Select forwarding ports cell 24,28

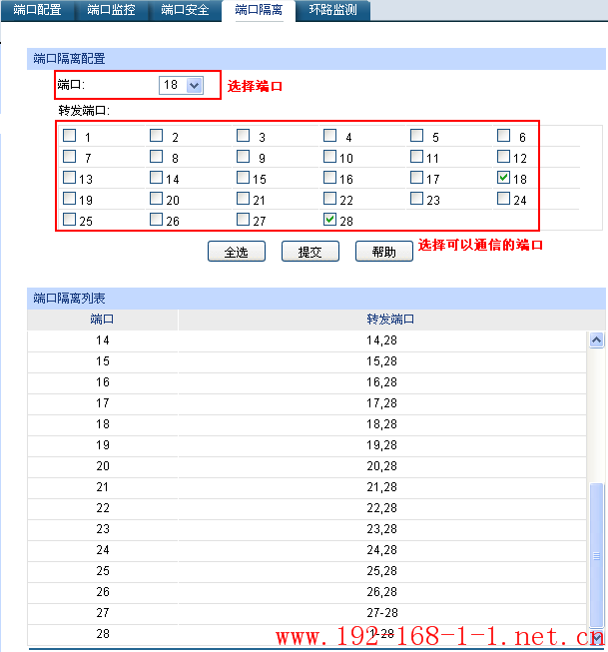pos(382,550)
